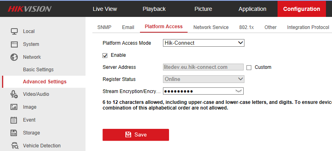The height and width of the screenshot is (151, 332).
Task: Click the Register Status label
Action: coord(119,79)
